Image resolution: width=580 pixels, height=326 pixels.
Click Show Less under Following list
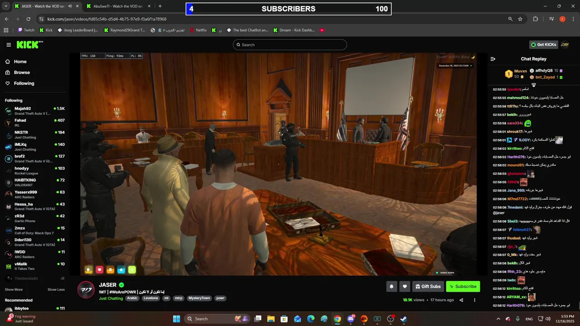click(56, 289)
